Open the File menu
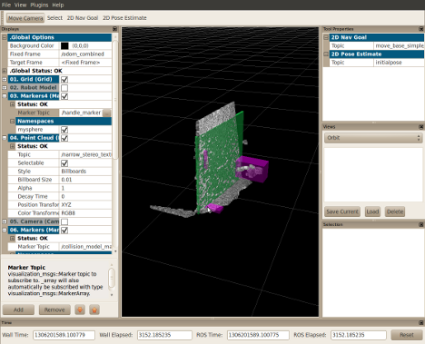Image resolution: width=425 pixels, height=344 pixels. [6, 5]
